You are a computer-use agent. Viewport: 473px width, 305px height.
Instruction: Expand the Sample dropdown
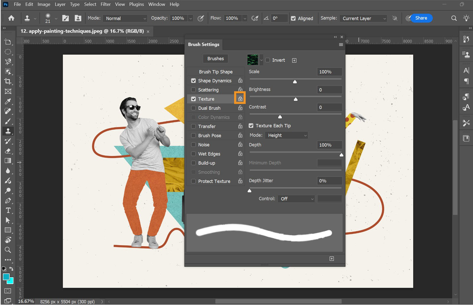point(363,18)
